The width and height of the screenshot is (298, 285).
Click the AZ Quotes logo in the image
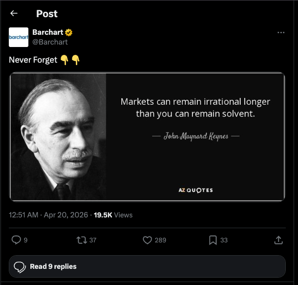tap(195, 190)
